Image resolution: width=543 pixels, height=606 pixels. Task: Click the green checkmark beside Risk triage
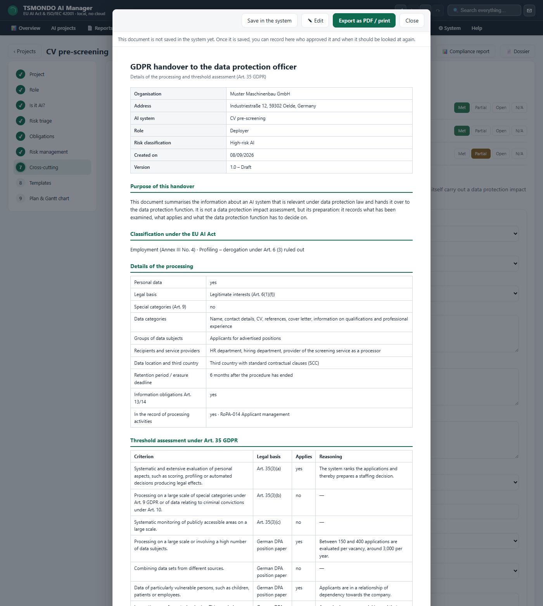click(x=21, y=121)
